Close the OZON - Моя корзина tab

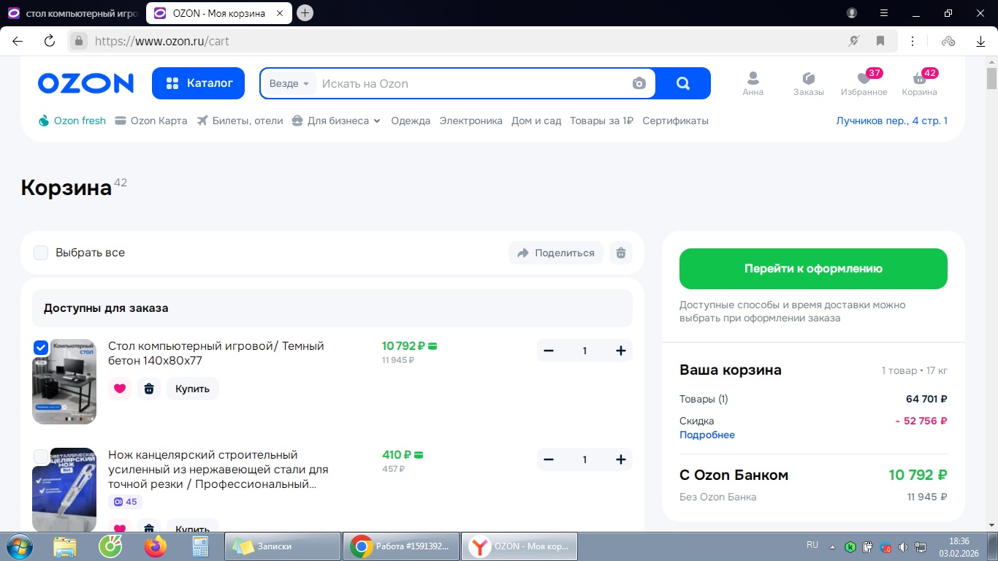click(x=281, y=13)
